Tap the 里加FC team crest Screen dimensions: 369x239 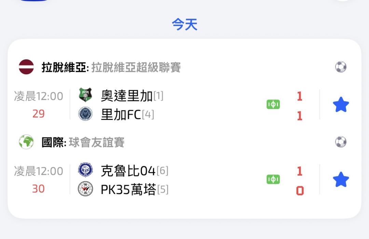tap(85, 114)
